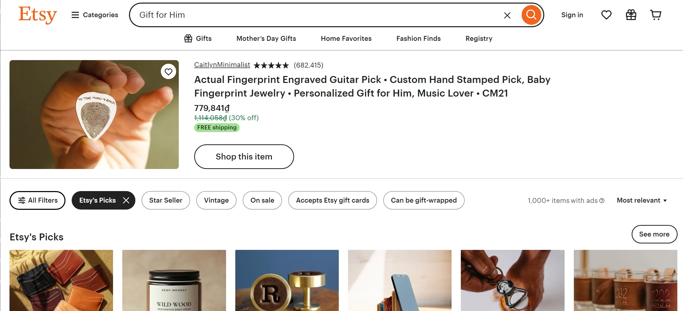Toggle the Vintage filter chip

[216, 200]
